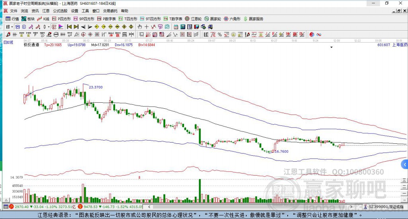This screenshot has height=219, width=408.
Task: Click the red starburst radial tool icon
Action: coord(90,35)
